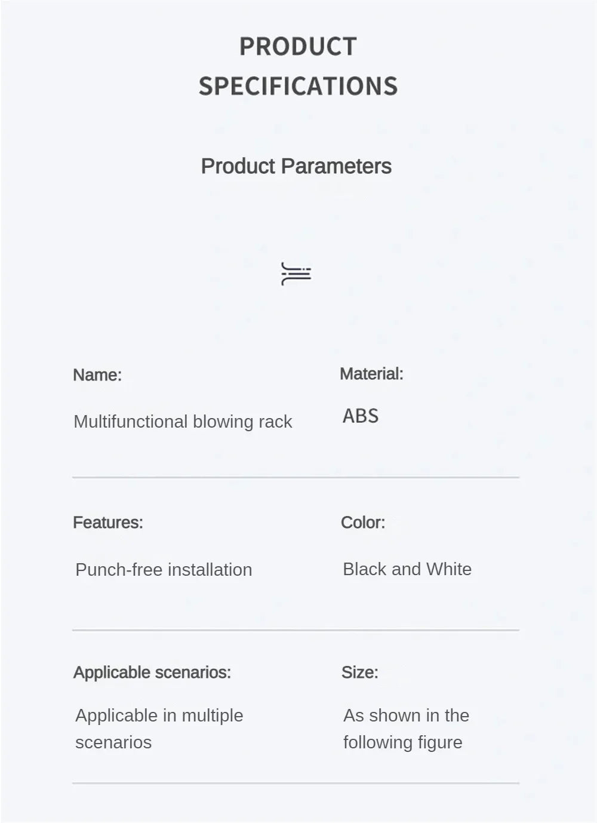
Task: Click the Punch-free installation text
Action: [164, 570]
